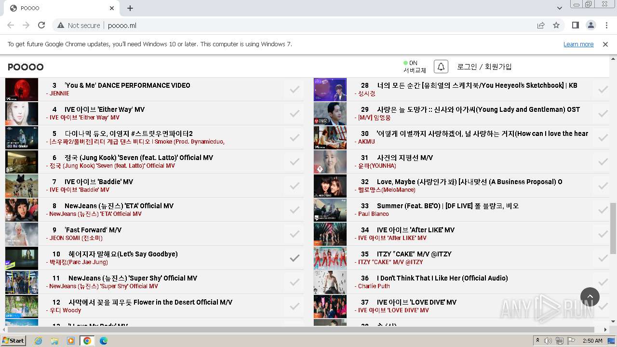Click the page vertical scrollbar thumb

pyautogui.click(x=613, y=227)
